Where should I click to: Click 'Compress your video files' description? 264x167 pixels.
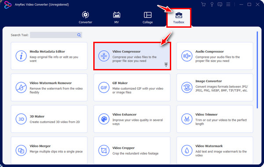(x=134, y=59)
